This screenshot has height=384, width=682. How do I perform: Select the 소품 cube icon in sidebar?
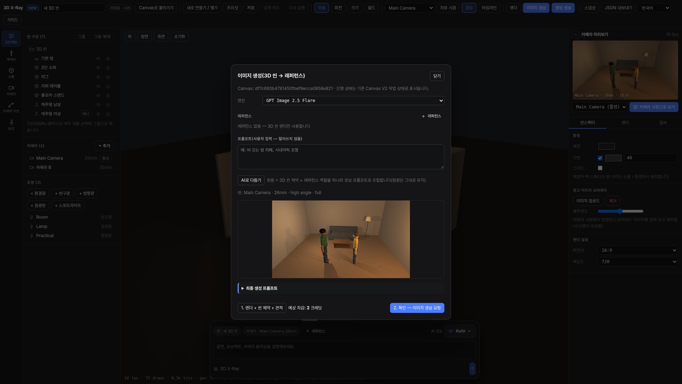11,73
